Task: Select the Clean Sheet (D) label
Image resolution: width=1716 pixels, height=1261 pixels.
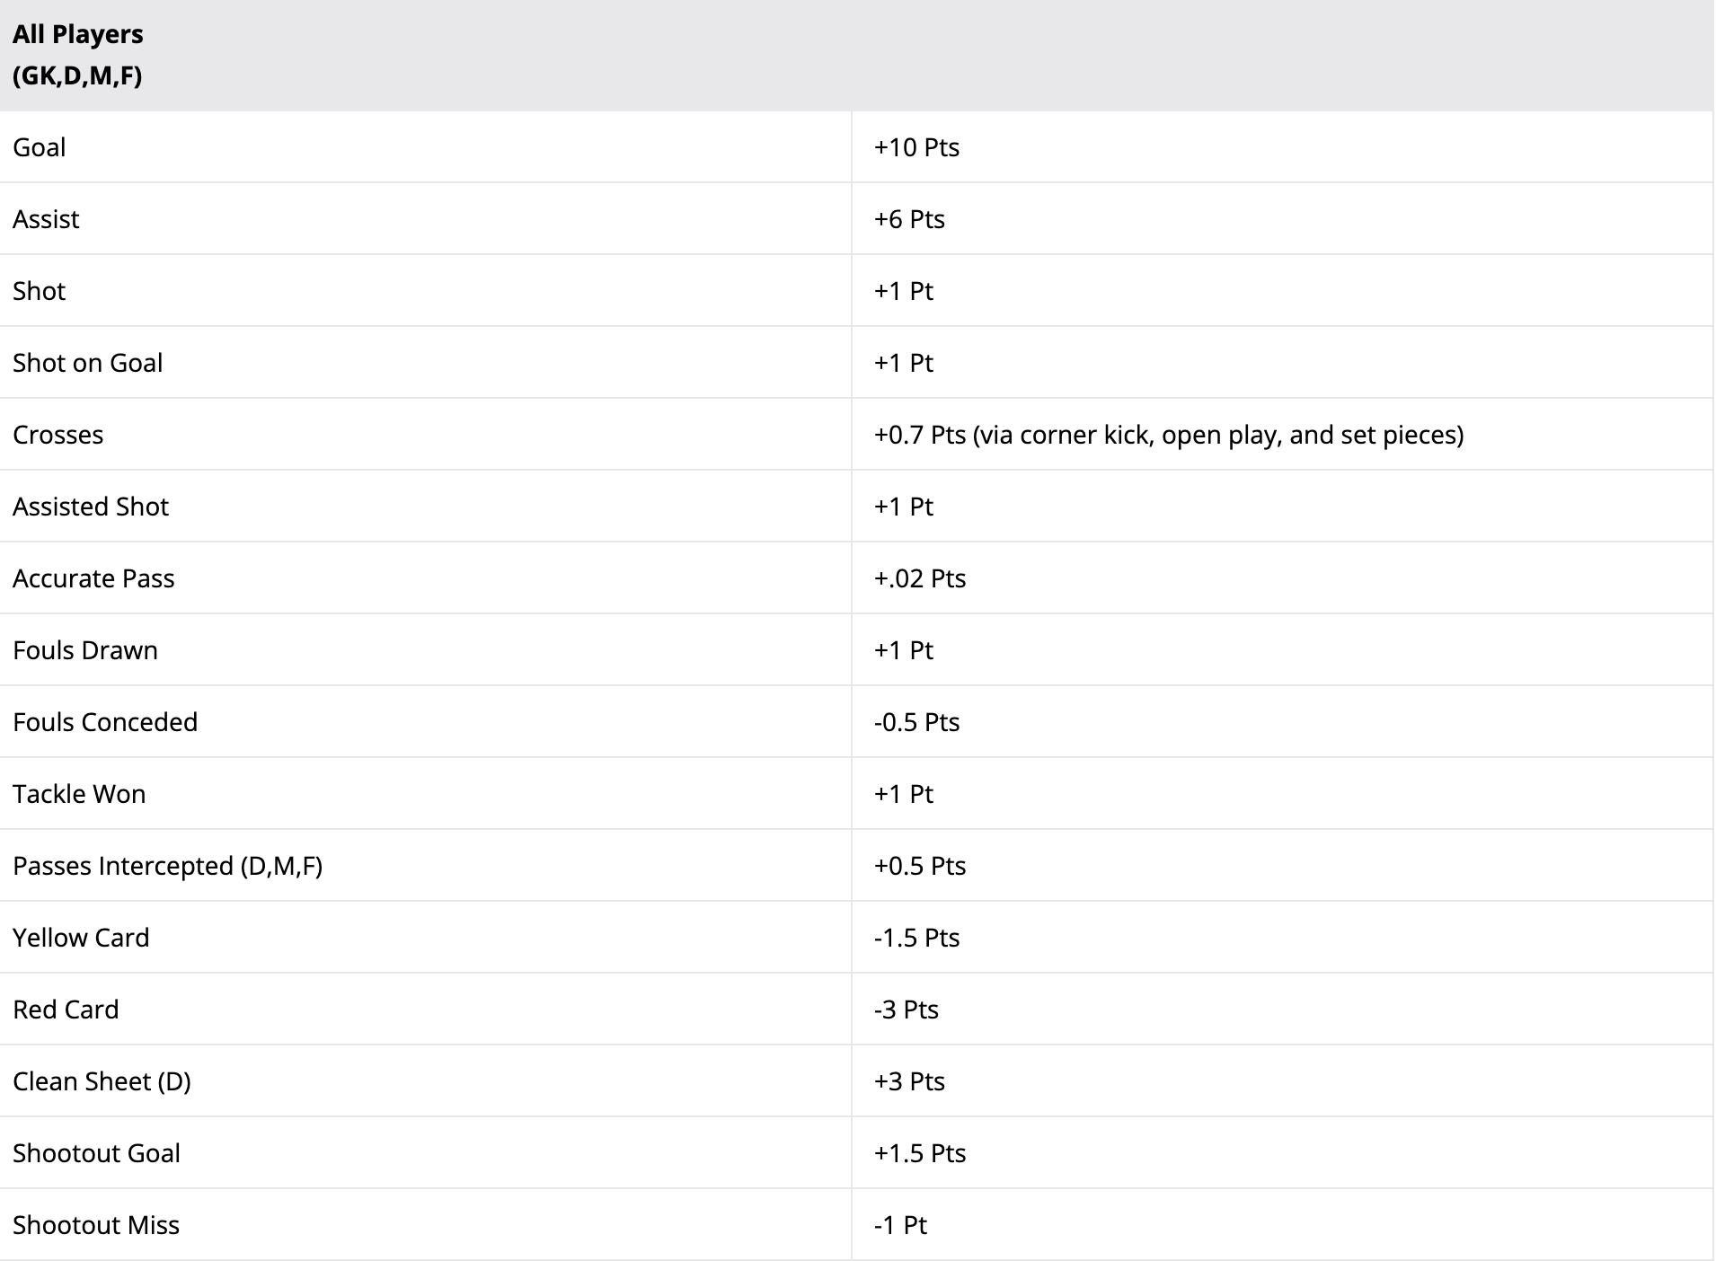Action: [102, 1081]
